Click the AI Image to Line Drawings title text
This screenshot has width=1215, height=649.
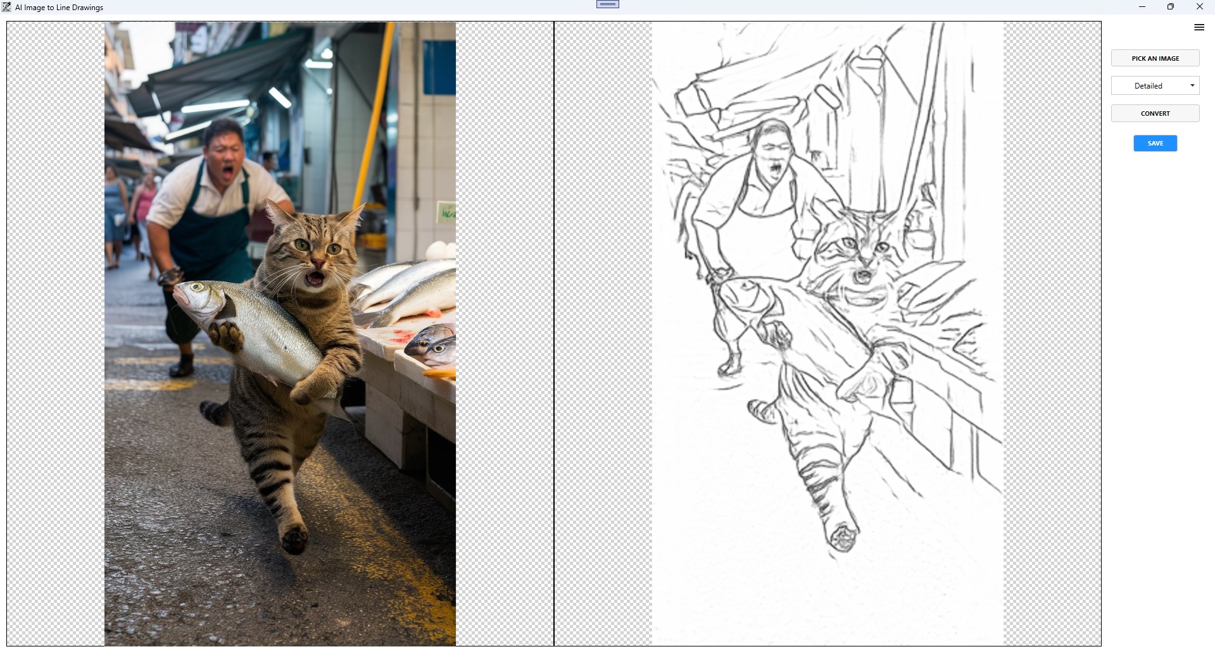click(59, 7)
